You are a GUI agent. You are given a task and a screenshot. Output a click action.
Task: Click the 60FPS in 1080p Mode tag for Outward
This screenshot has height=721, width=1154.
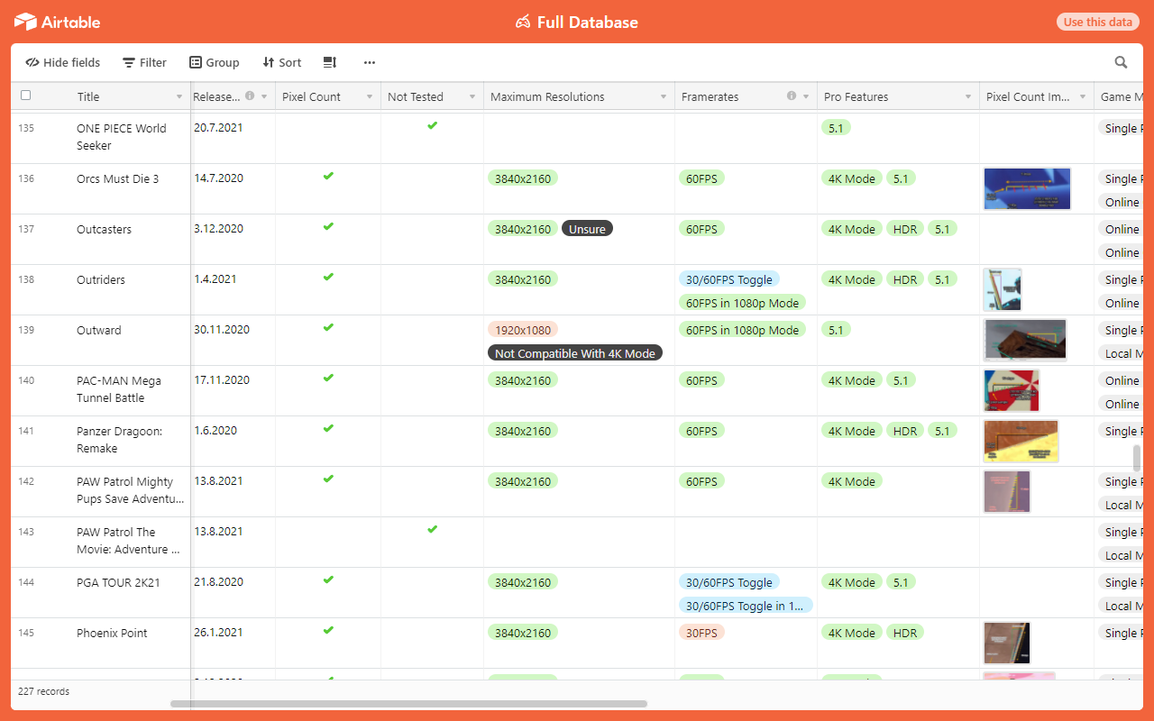click(x=743, y=330)
